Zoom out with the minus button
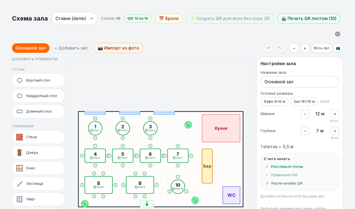Viewport: 355px width, 209px height. pyautogui.click(x=294, y=48)
